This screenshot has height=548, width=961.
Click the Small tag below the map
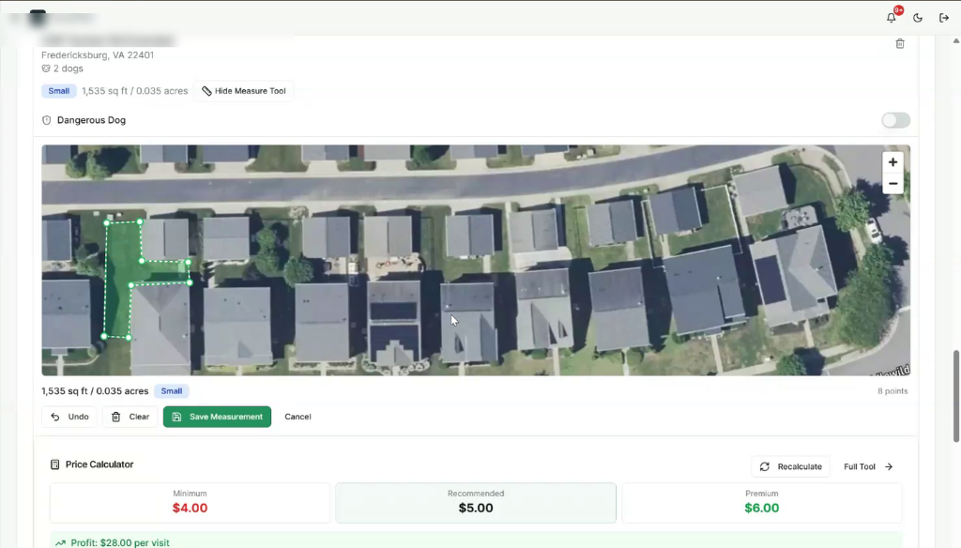(171, 391)
